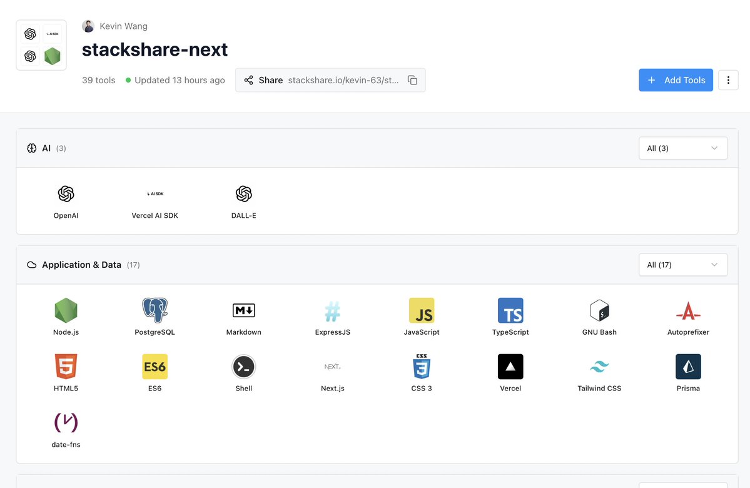
Task: Click the Vercel AI SDK label text
Action: [x=155, y=216]
